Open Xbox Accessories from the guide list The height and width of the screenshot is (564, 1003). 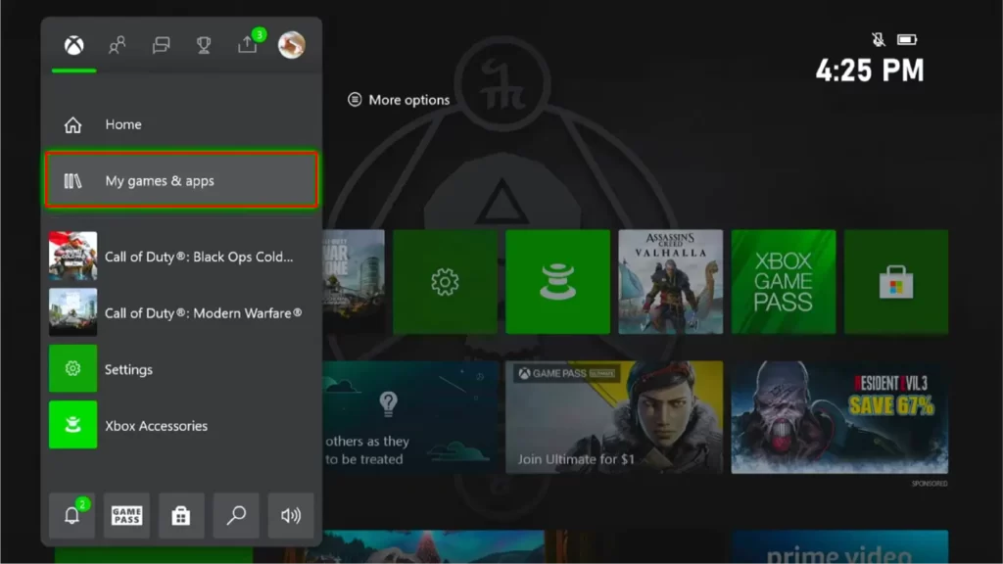coord(181,425)
